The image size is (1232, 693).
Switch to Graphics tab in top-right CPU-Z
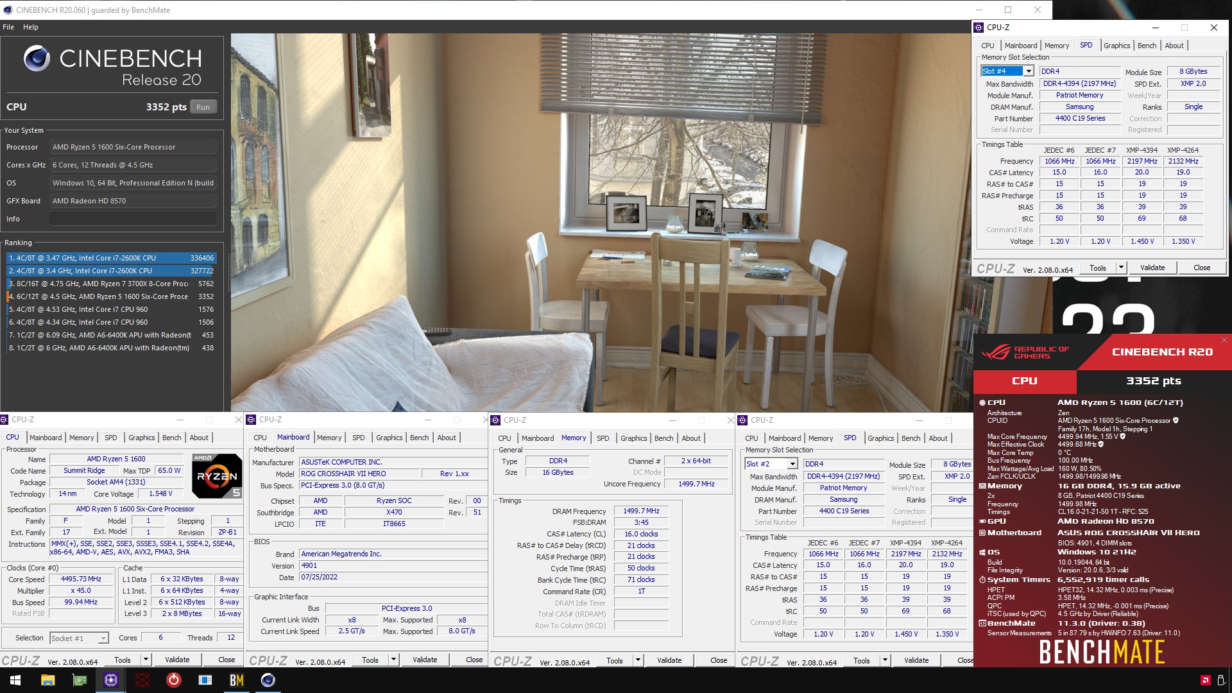click(1116, 46)
